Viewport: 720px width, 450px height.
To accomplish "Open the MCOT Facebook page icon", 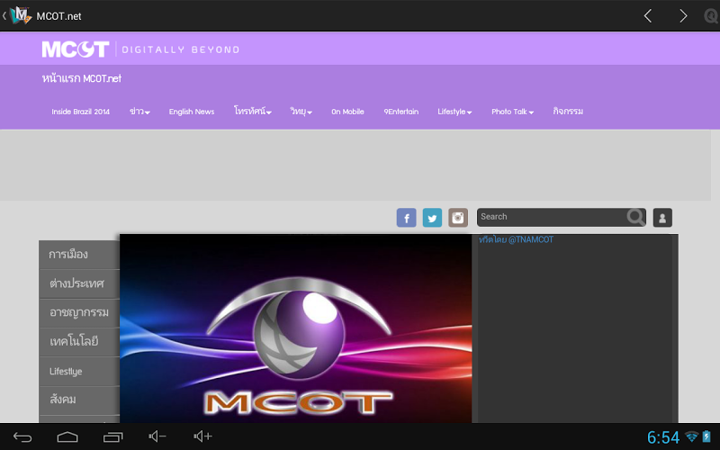I will point(407,218).
